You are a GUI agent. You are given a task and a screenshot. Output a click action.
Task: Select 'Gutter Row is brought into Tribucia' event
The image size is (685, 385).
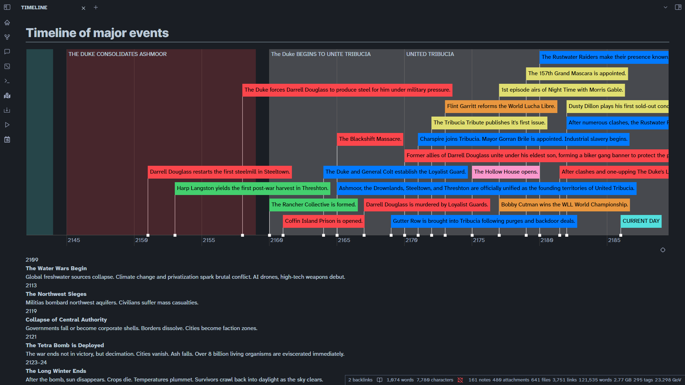tap(484, 221)
